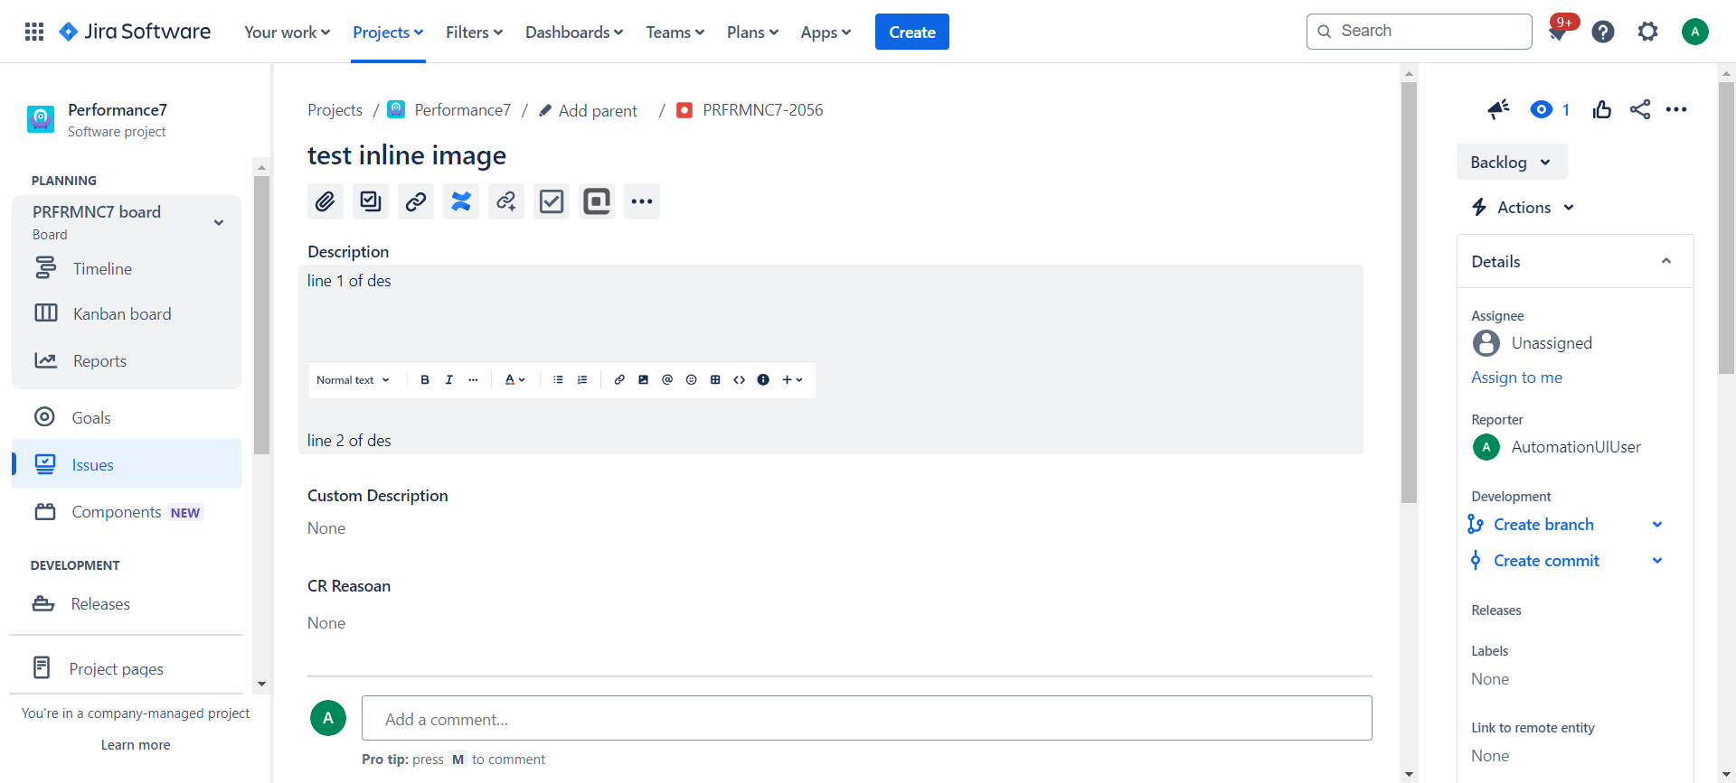Insert link from editor toolbar
The image size is (1736, 783).
(619, 380)
